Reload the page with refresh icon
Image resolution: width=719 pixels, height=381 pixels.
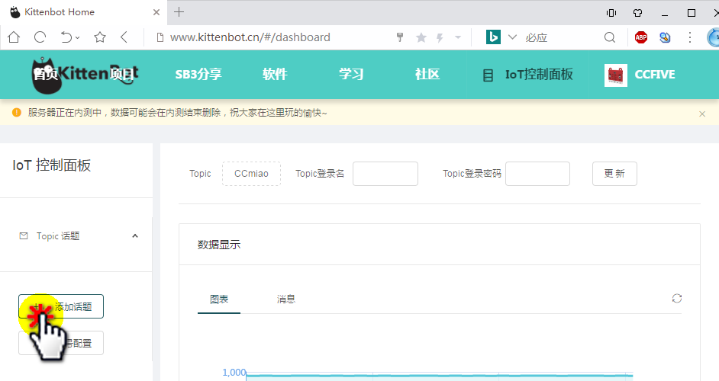tap(40, 37)
